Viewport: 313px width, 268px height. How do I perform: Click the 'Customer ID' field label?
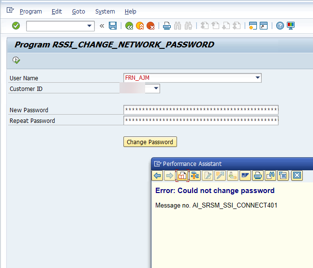pyautogui.click(x=26, y=89)
